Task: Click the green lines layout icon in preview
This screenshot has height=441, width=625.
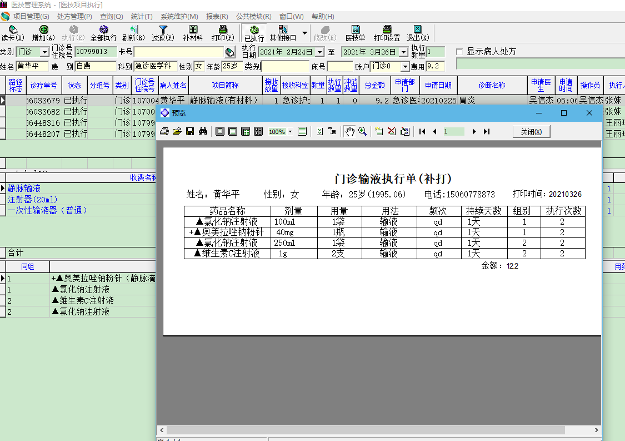Action: (302, 131)
